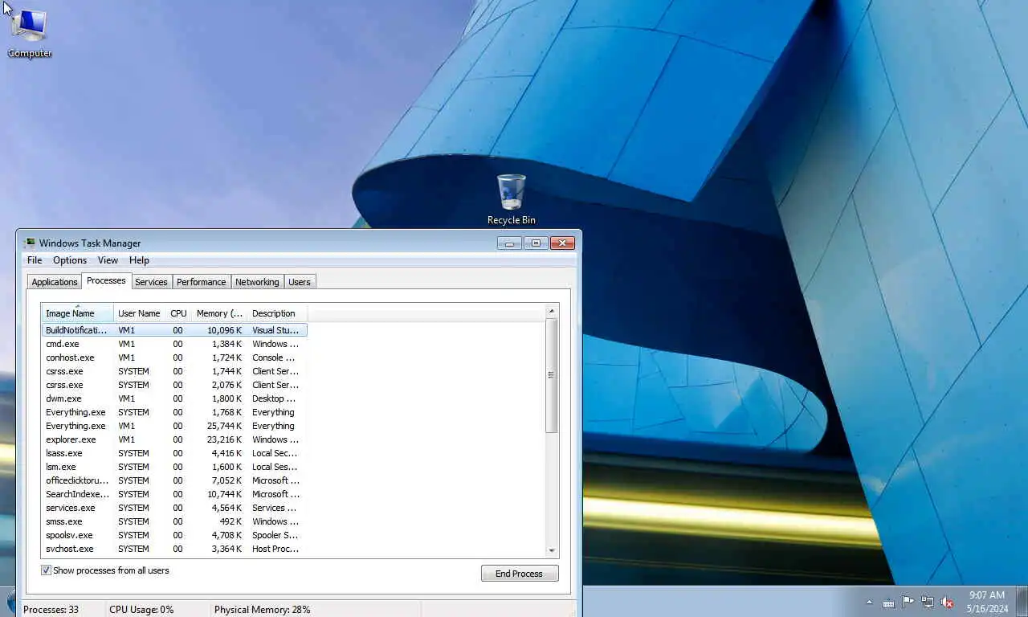Viewport: 1028px width, 617px height.
Task: Toggle Show processes from all users
Action: [x=105, y=570]
